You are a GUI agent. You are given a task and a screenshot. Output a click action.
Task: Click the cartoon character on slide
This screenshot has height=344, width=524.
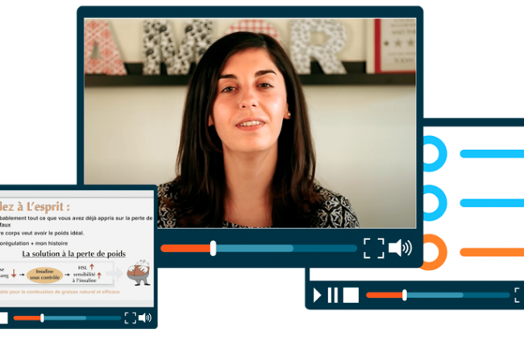[x=139, y=272]
